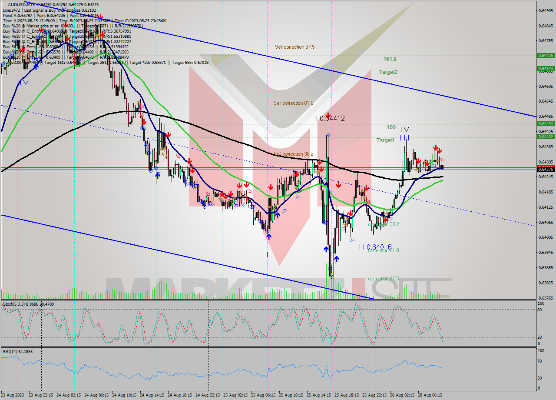Select the 'Target2' label
The height and width of the screenshot is (400, 556).
pyautogui.click(x=388, y=72)
